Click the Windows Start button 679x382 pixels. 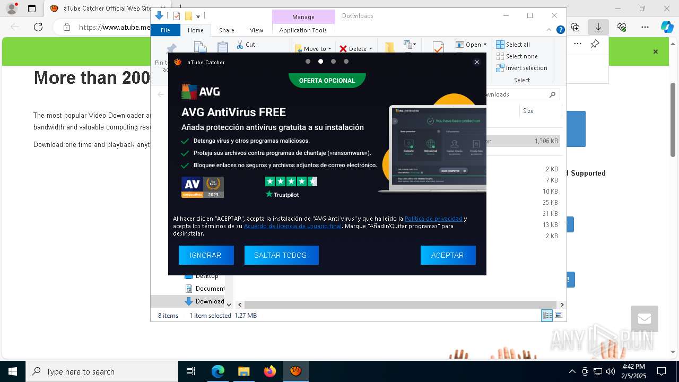(12, 371)
